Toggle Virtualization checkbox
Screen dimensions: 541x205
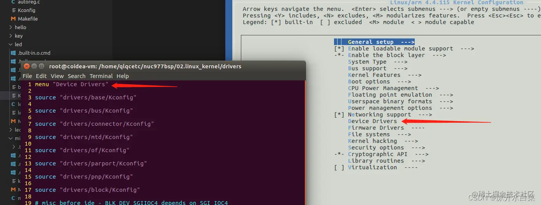[x=339, y=167]
